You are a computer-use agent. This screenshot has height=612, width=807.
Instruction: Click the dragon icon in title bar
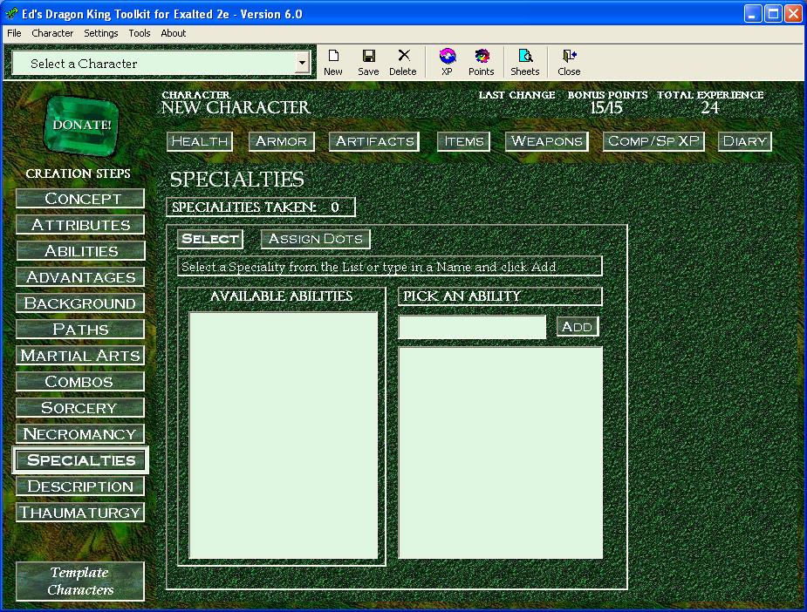[x=11, y=14]
